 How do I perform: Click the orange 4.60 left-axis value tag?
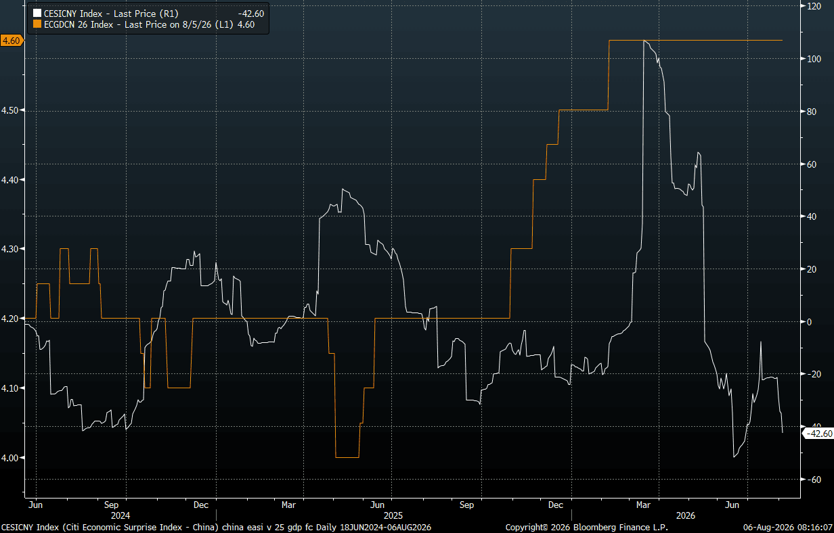12,41
